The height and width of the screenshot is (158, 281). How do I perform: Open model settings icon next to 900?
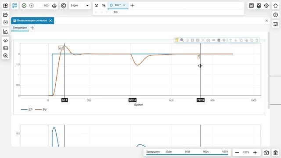[x=54, y=6]
